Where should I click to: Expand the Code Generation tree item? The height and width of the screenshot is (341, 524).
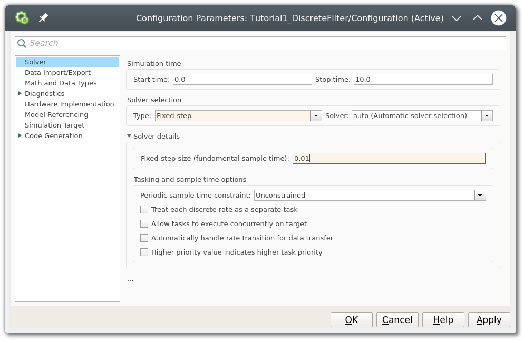20,135
